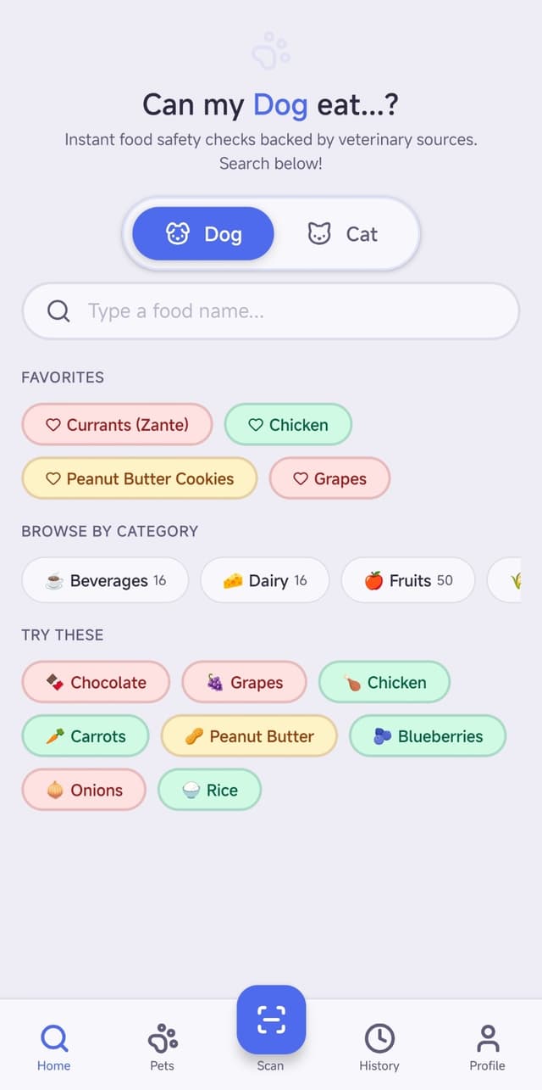542x1090 pixels.
Task: Tap the Home search tab
Action: coord(54,1047)
